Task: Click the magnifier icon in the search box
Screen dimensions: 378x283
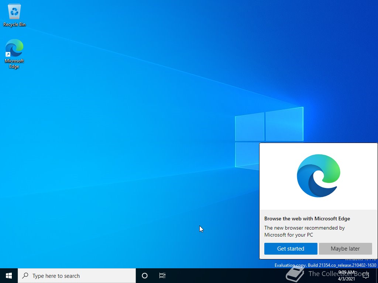Action: [25, 276]
